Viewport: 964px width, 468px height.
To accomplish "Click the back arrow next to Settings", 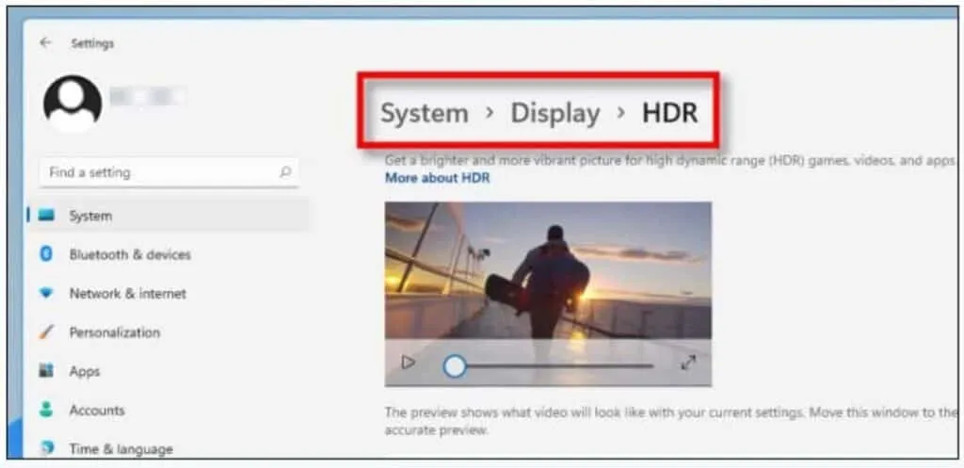I will pos(45,43).
